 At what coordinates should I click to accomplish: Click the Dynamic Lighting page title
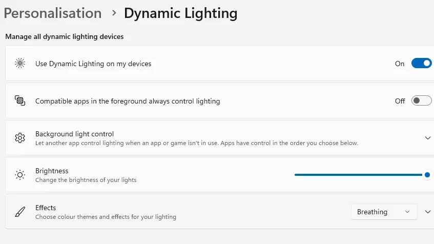click(x=180, y=13)
